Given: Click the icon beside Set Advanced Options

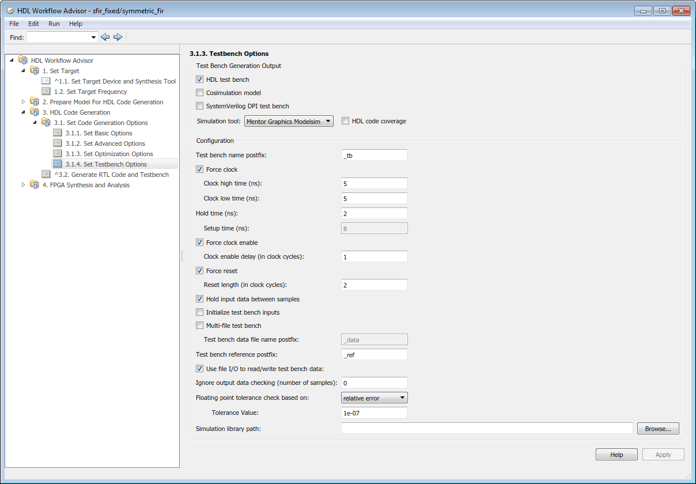Looking at the screenshot, I should tap(58, 143).
